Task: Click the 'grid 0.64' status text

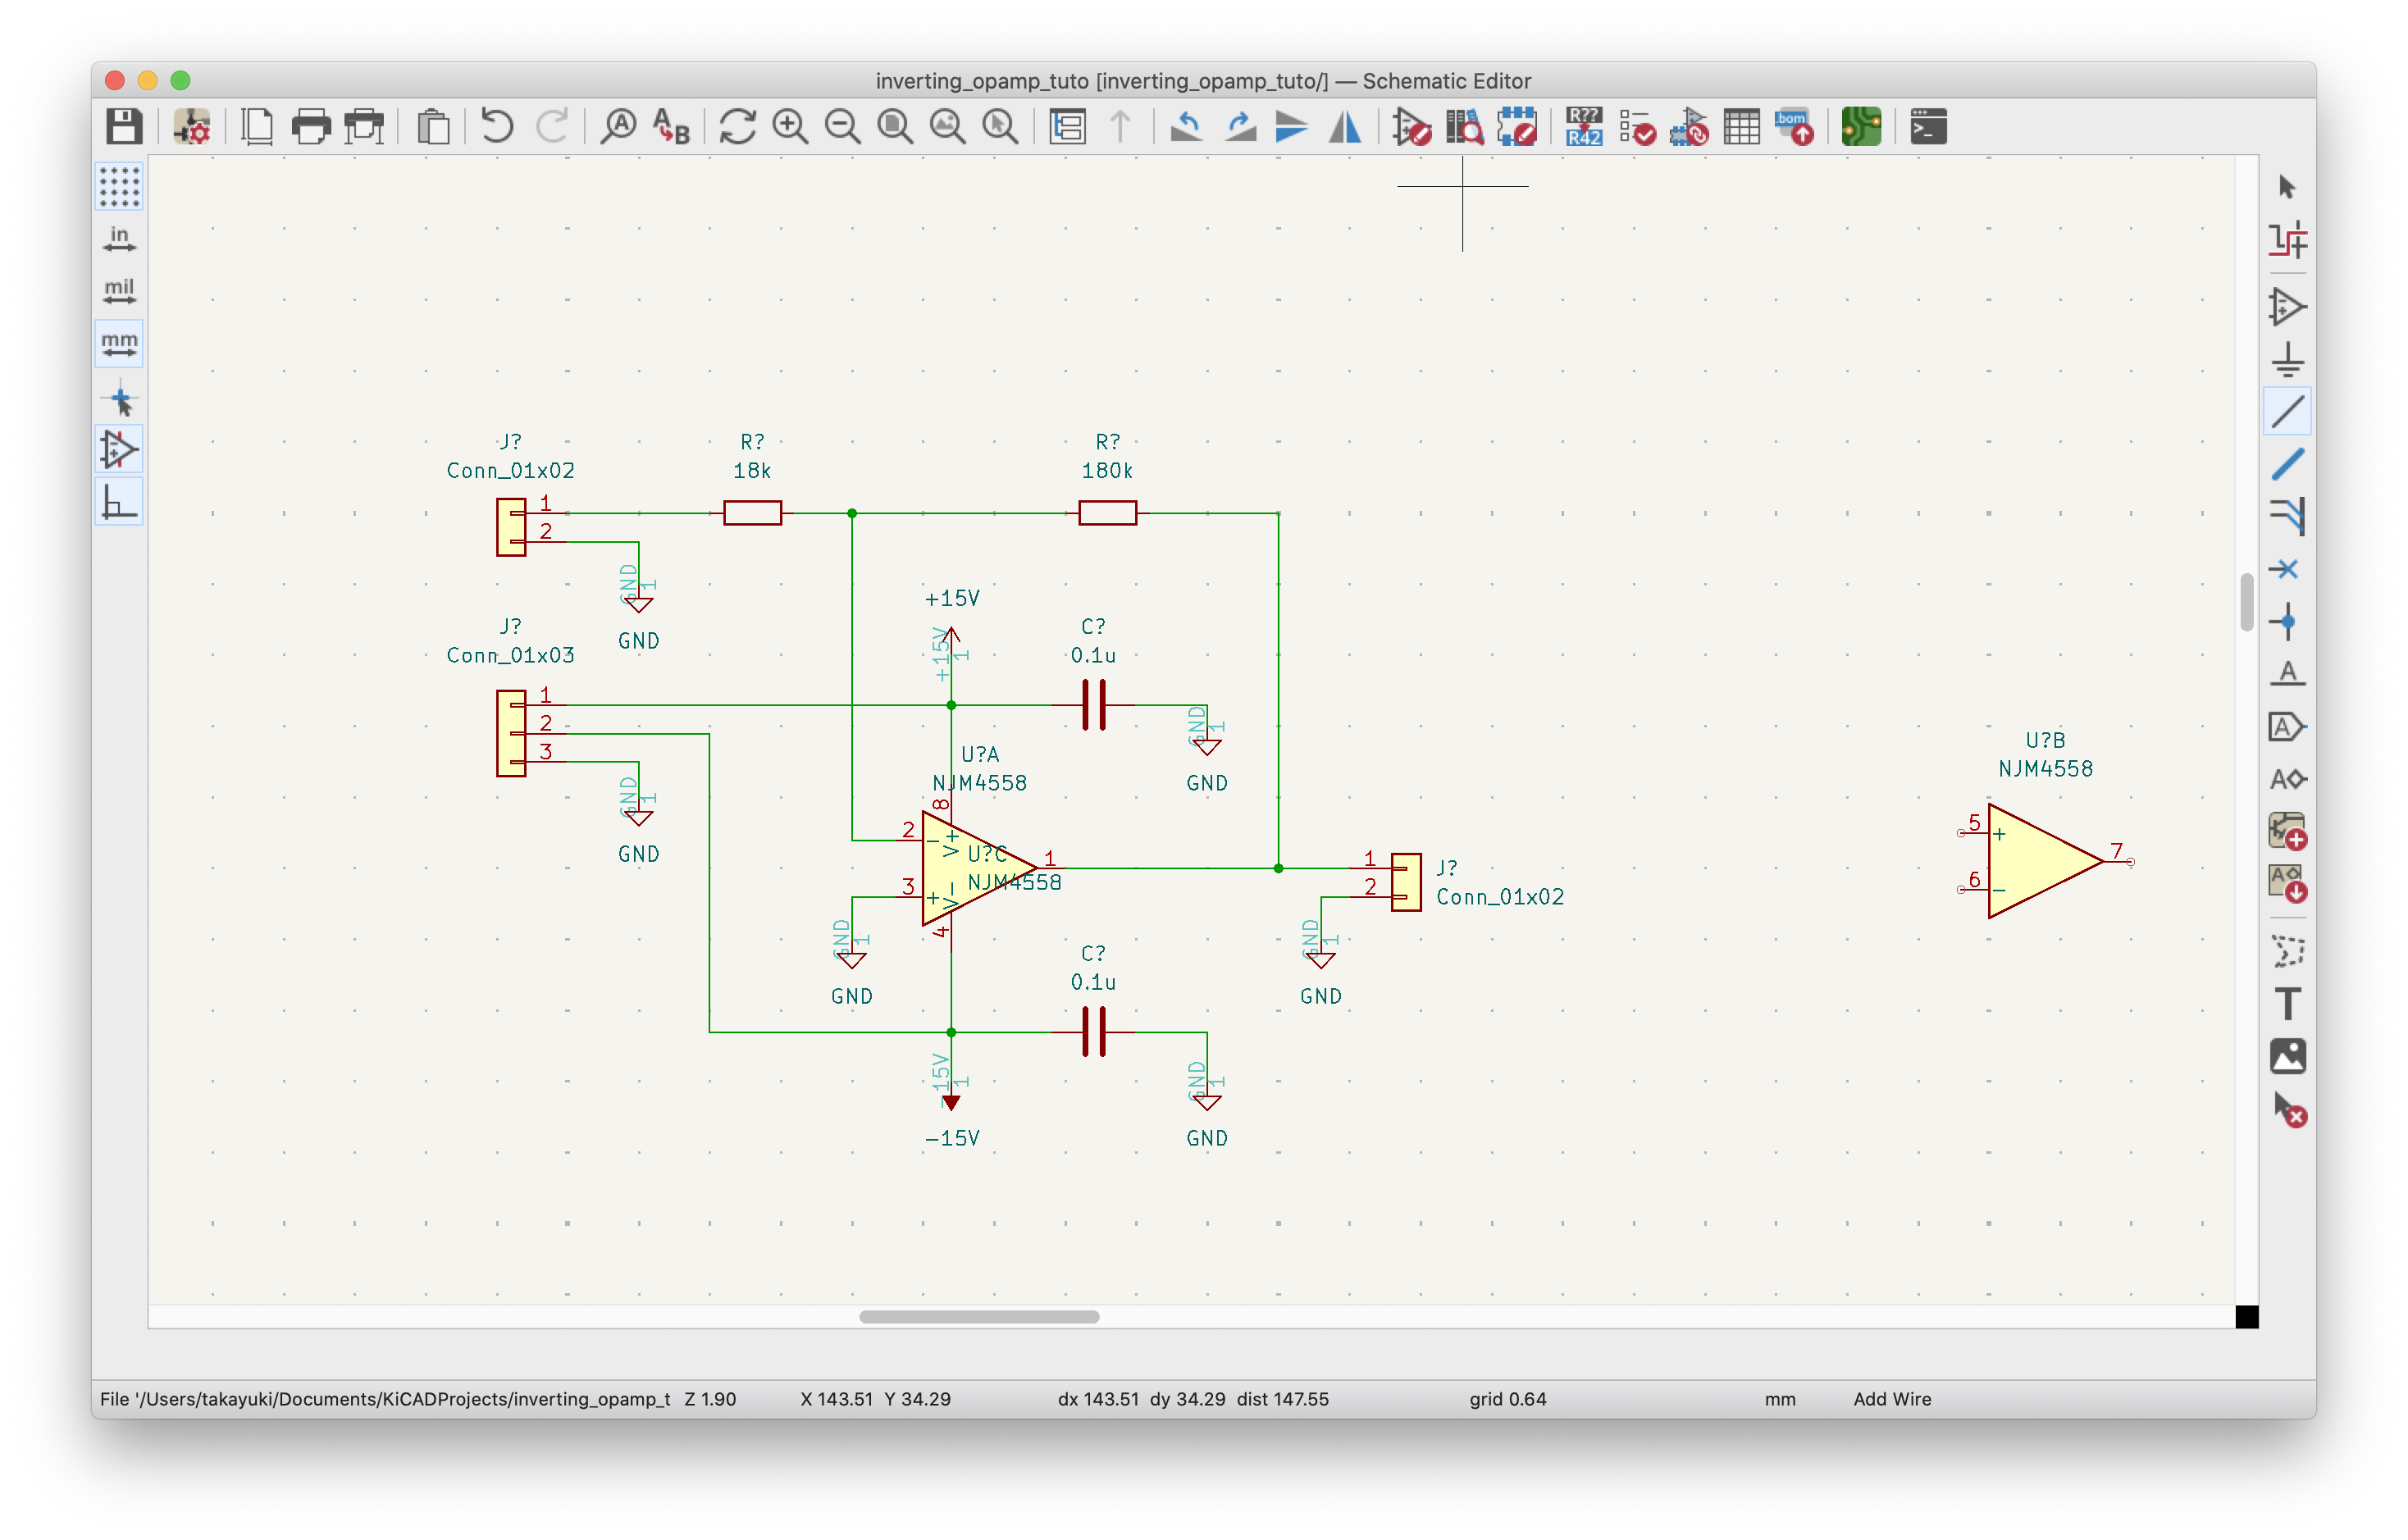Action: click(x=1507, y=1399)
